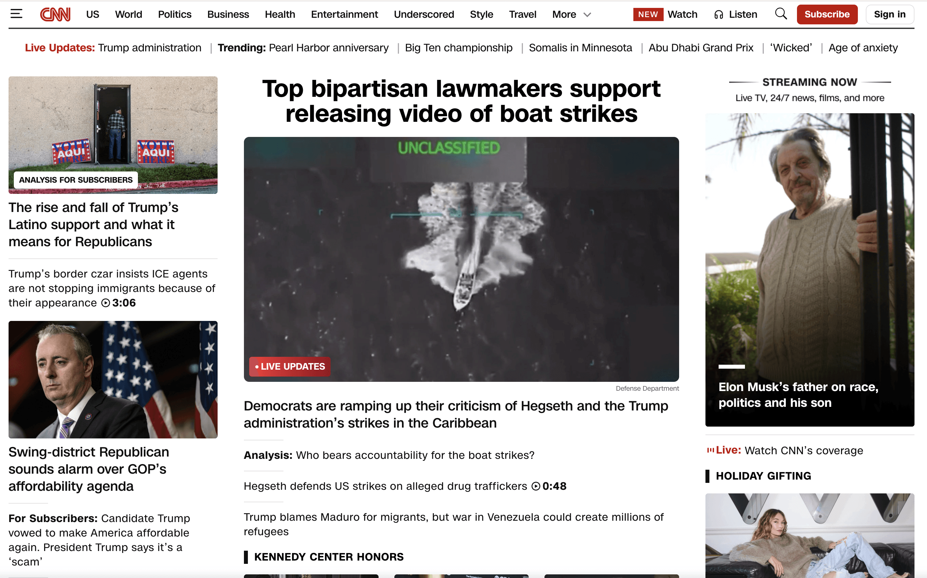Screen dimensions: 927x578
Task: Play the 3:06 border czar video icon
Action: [x=106, y=303]
